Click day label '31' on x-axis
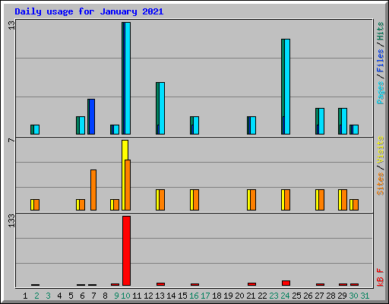Image resolution: width=389 pixels, height=304 pixels. click(365, 296)
